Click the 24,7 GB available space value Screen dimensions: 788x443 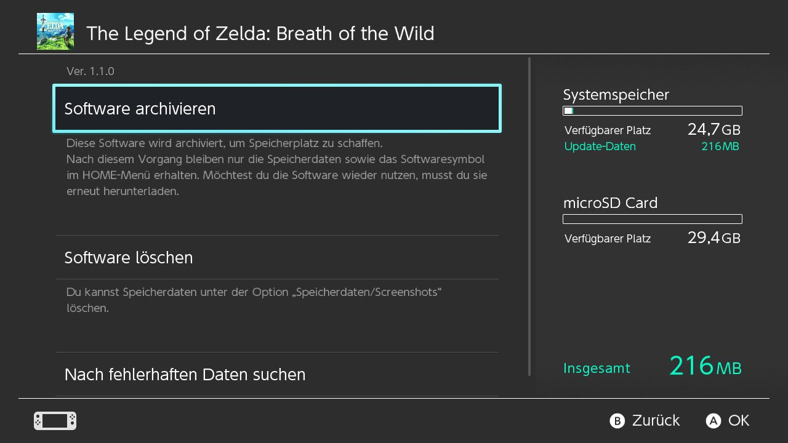click(x=714, y=130)
